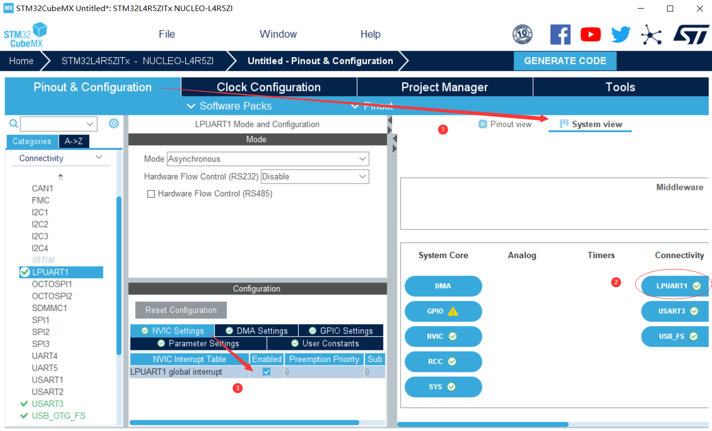Click the system view horizontal scrollbar
712x431 pixels.
[483, 424]
